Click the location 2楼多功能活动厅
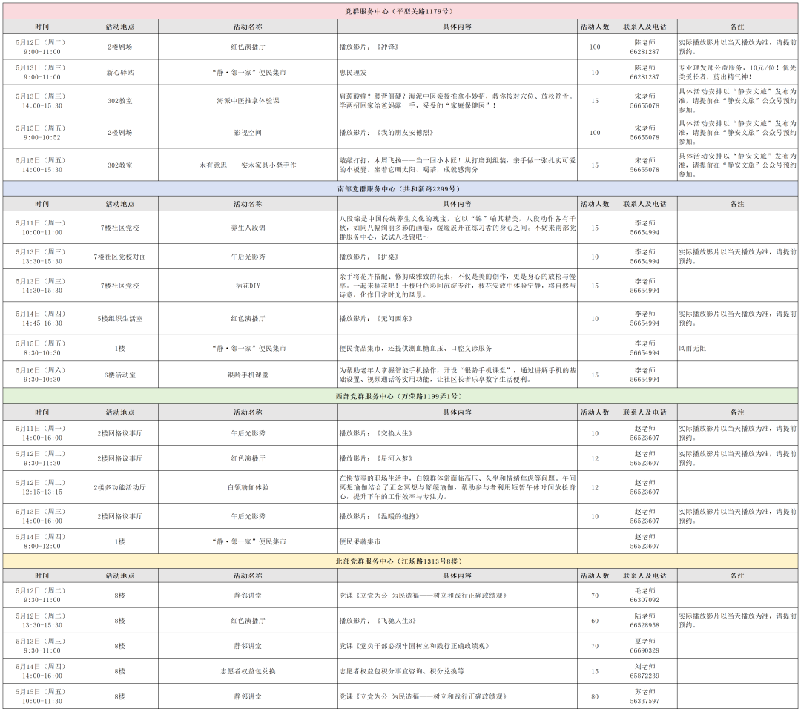Screen dimensions: 801x709 (x=120, y=488)
